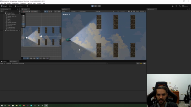Open the Play Focused dropdown
The height and width of the screenshot is (107, 191).
coord(122,11)
